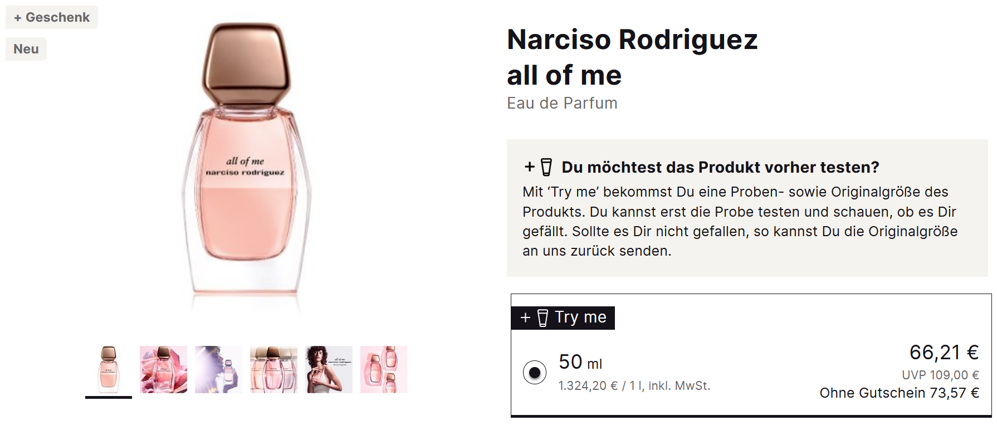Open thumbnail of model holding perfume
Viewport: 997px width, 430px height.
pyautogui.click(x=329, y=369)
